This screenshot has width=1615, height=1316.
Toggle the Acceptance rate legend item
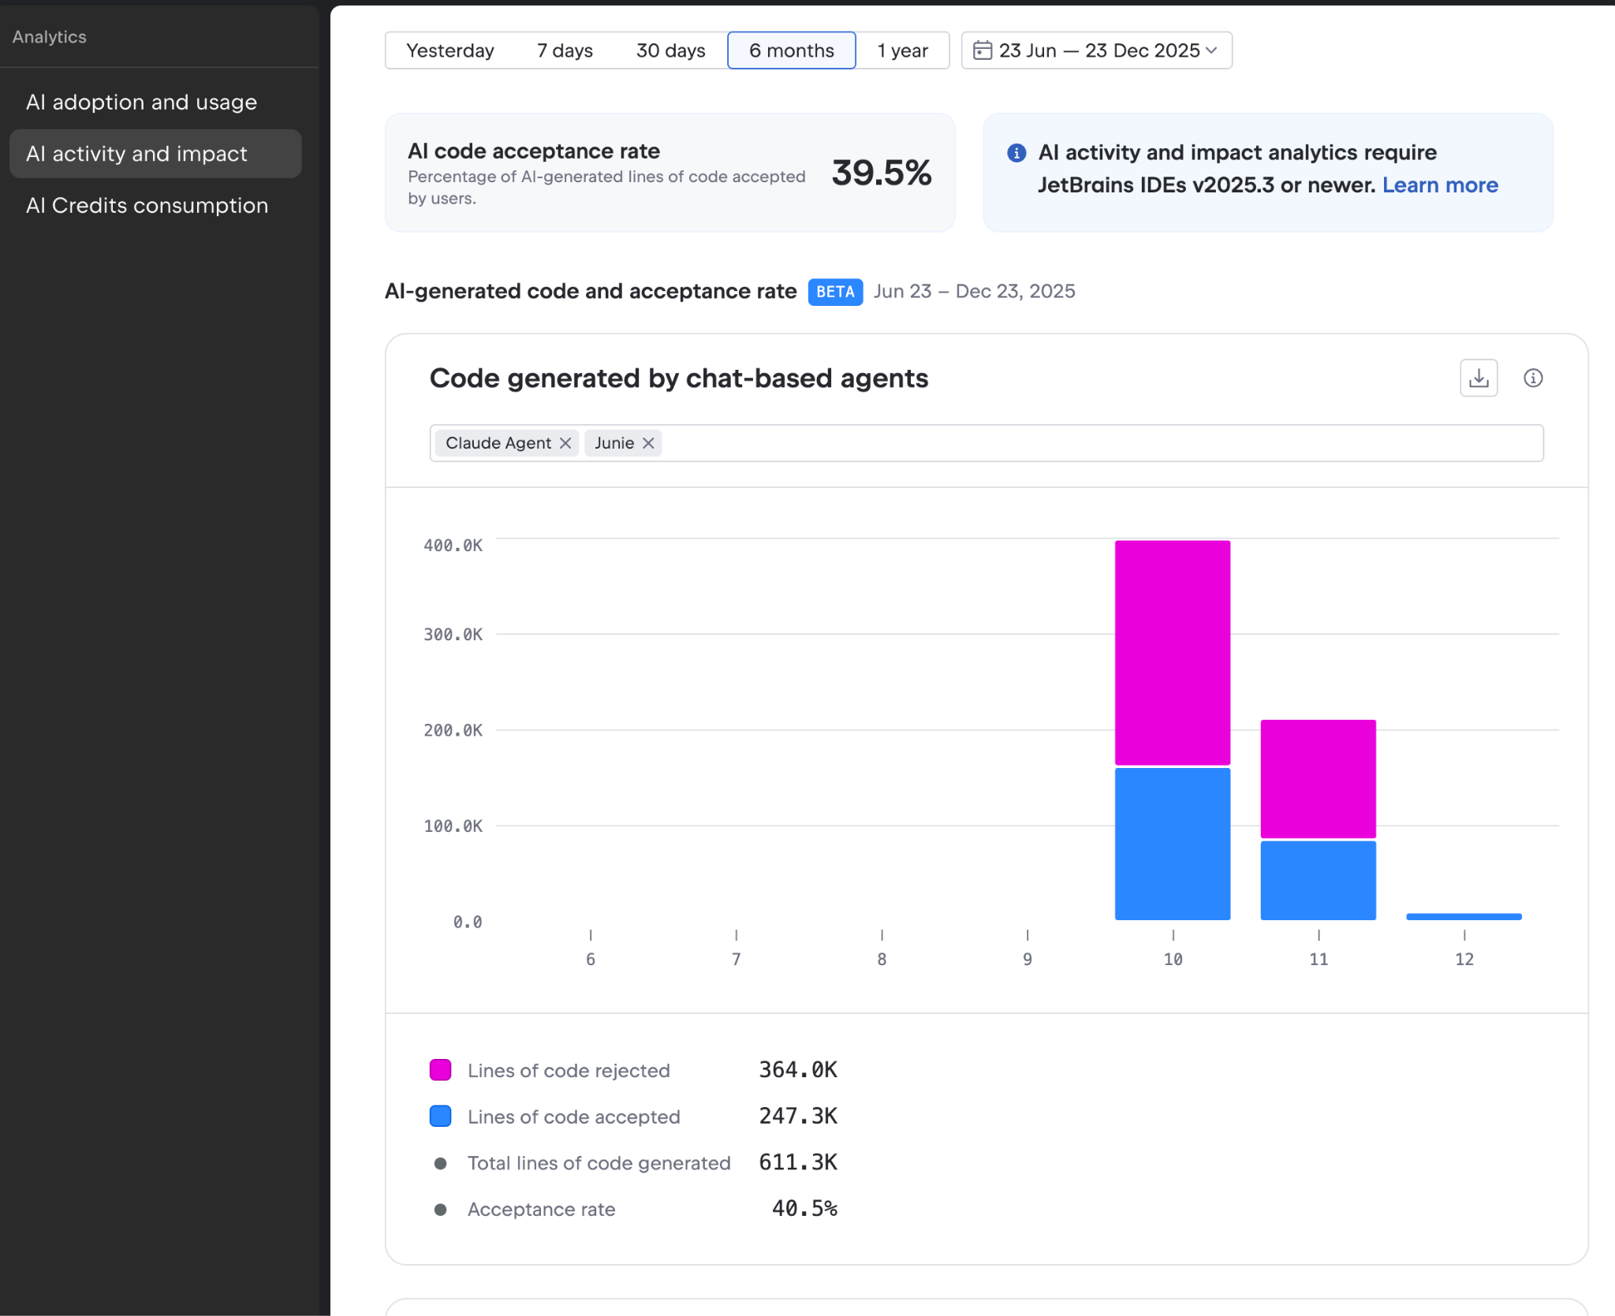541,1210
